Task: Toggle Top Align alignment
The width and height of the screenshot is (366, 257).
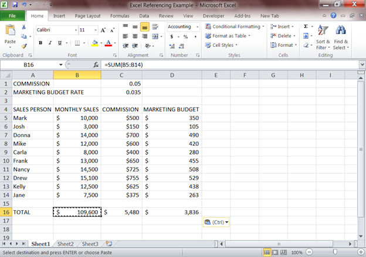Action: tap(126, 26)
